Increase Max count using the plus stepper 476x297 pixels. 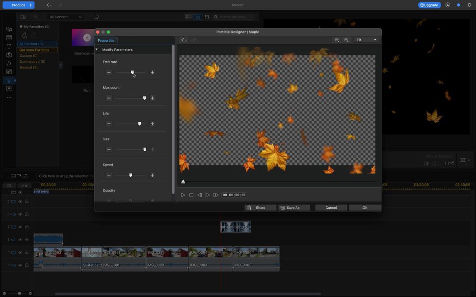[x=152, y=98]
